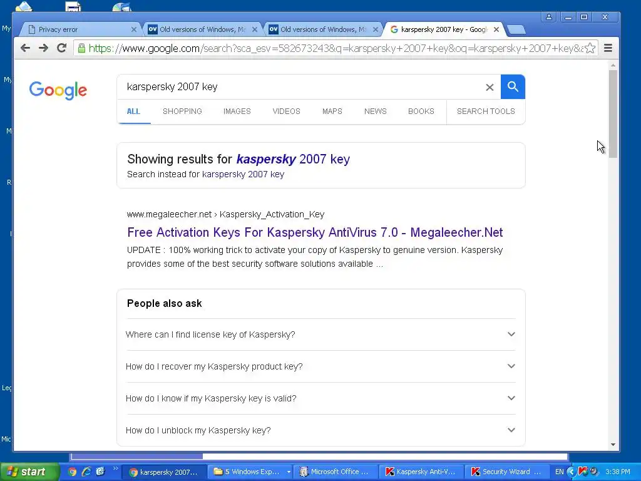Image resolution: width=641 pixels, height=481 pixels.
Task: Click the People also ask heading
Action: point(165,304)
